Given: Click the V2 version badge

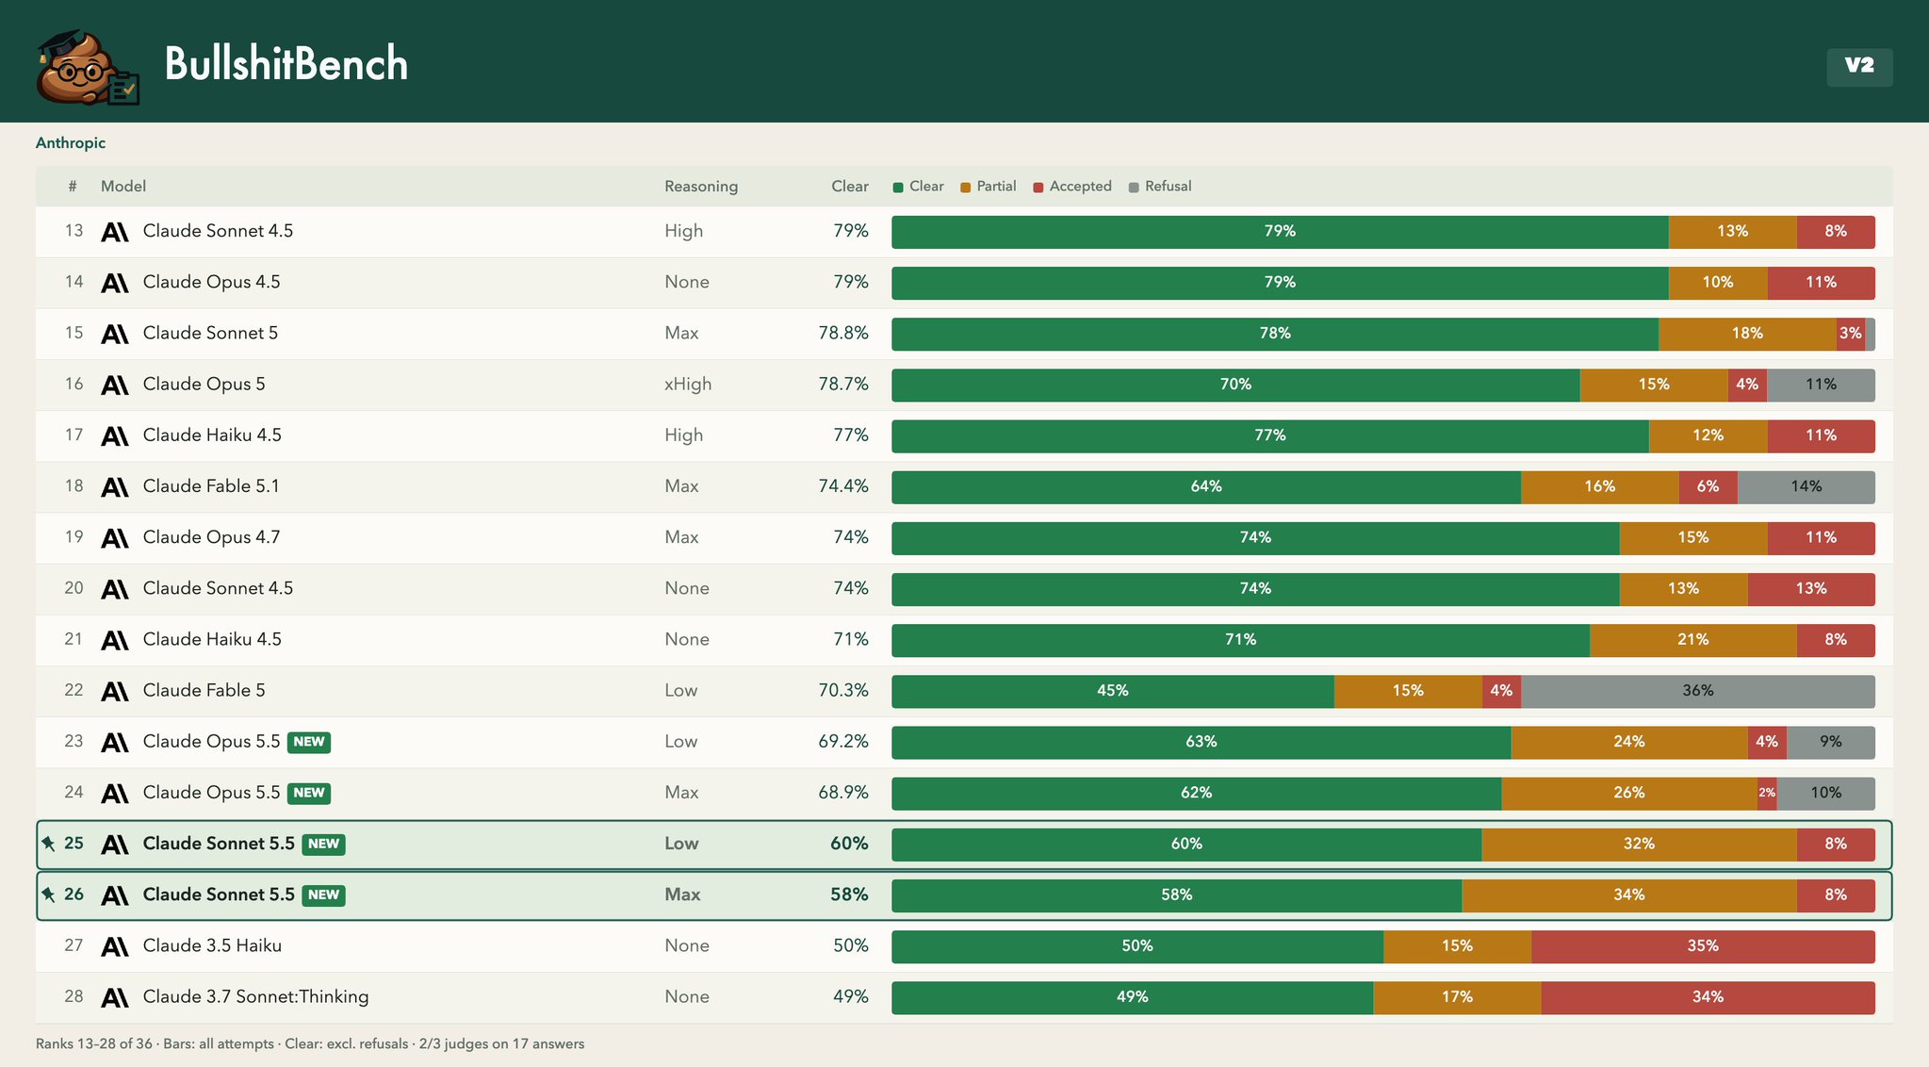Looking at the screenshot, I should tap(1859, 66).
